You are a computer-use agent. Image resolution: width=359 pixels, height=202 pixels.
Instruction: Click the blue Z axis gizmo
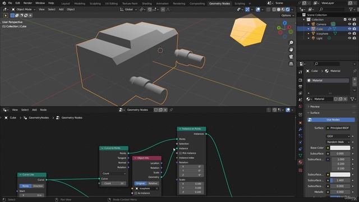pos(284,23)
